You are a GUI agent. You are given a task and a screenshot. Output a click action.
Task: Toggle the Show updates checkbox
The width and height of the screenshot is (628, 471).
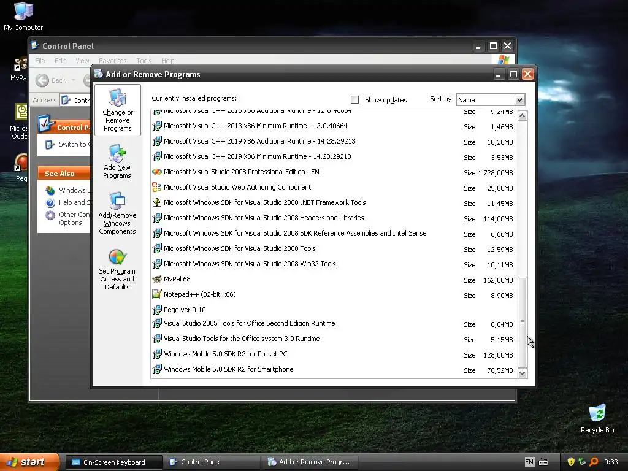tap(355, 100)
